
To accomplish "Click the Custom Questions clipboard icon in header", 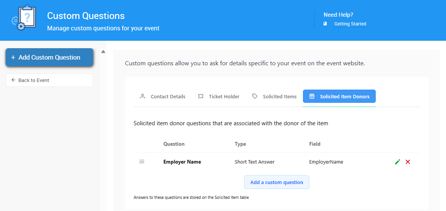I will (24, 17).
